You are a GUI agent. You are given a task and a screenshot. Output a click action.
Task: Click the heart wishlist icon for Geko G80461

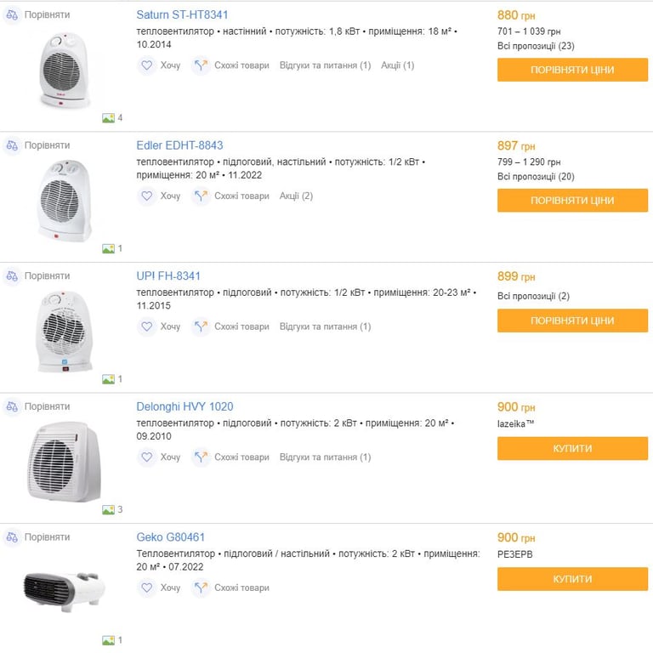(x=146, y=588)
